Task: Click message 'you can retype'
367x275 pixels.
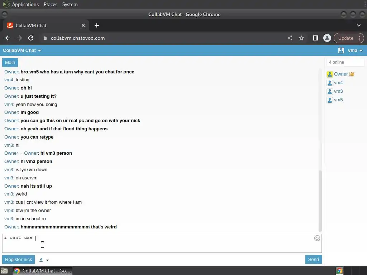Action: click(x=37, y=137)
